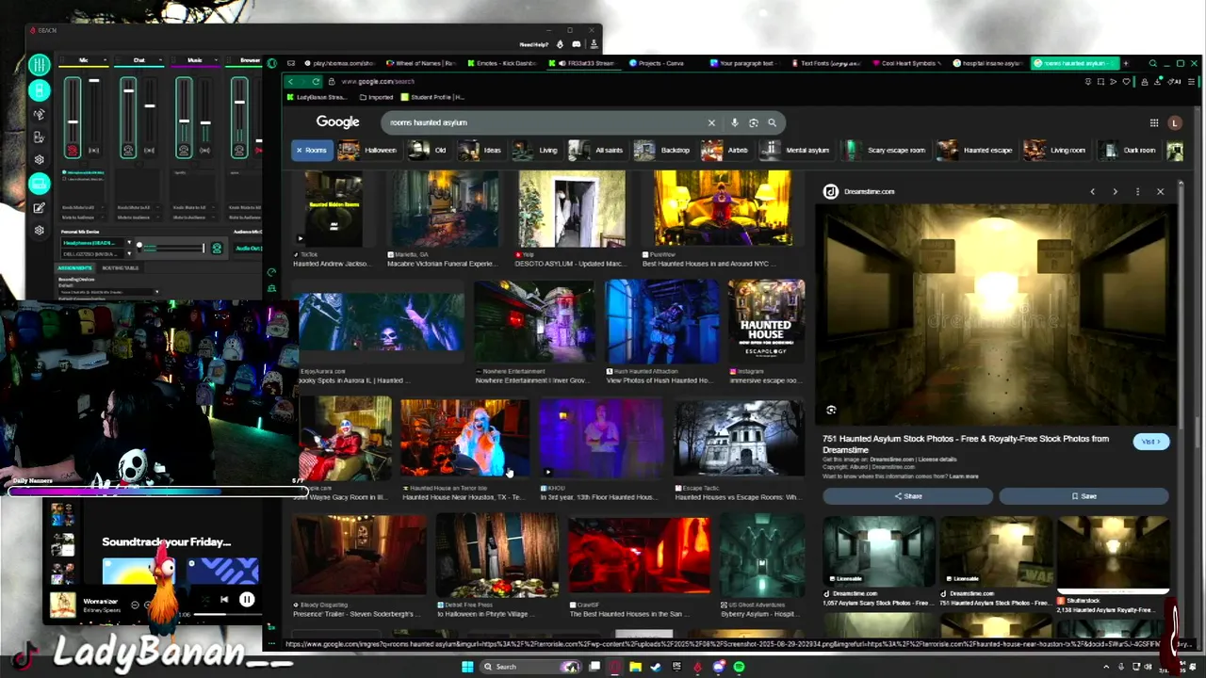Switch to the Emotes - Kick Dashboard tab
The height and width of the screenshot is (678, 1206).
tap(501, 63)
